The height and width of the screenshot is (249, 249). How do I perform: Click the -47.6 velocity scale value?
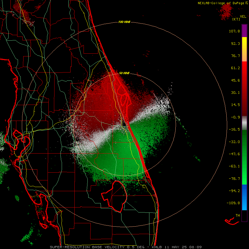click(234, 154)
